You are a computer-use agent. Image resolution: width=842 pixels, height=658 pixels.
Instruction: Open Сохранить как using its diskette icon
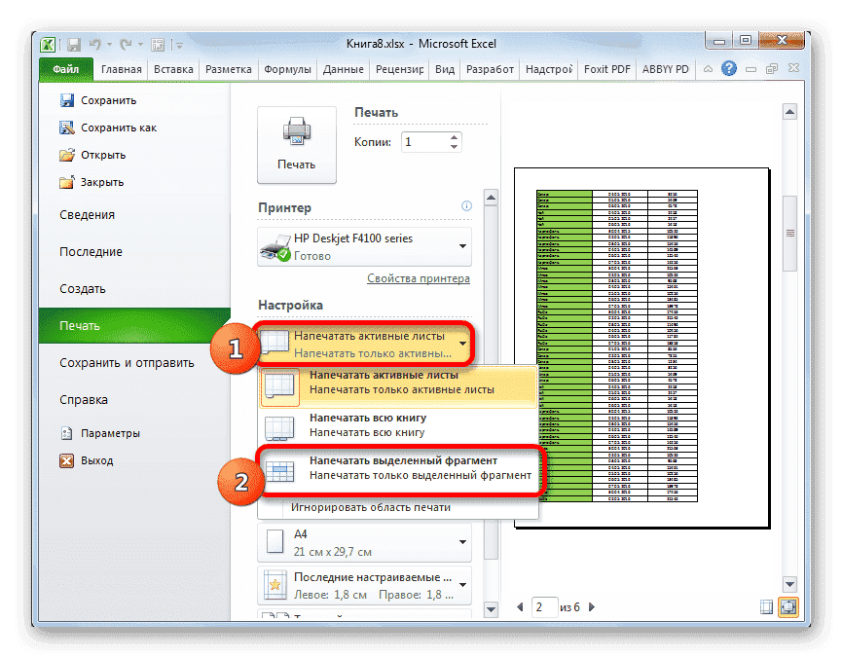67,128
